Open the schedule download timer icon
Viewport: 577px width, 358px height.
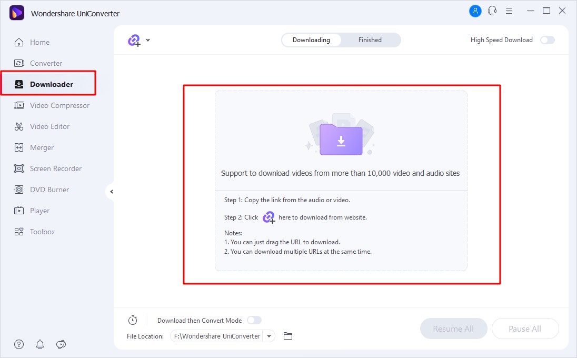pos(133,320)
